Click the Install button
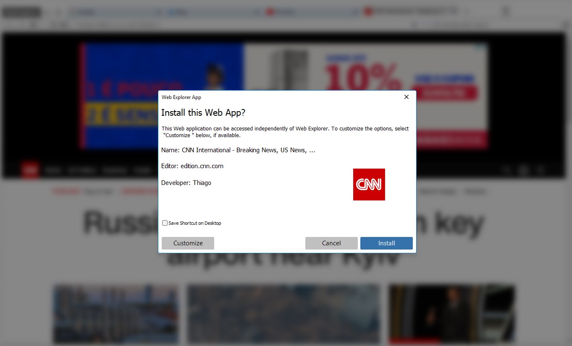Screen dimensions: 572x346 (386, 243)
